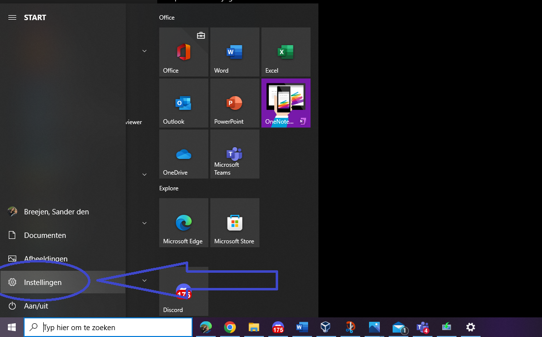This screenshot has height=337, width=542.
Task: Open the Breejen, Sander den account menu
Action: pos(62,212)
